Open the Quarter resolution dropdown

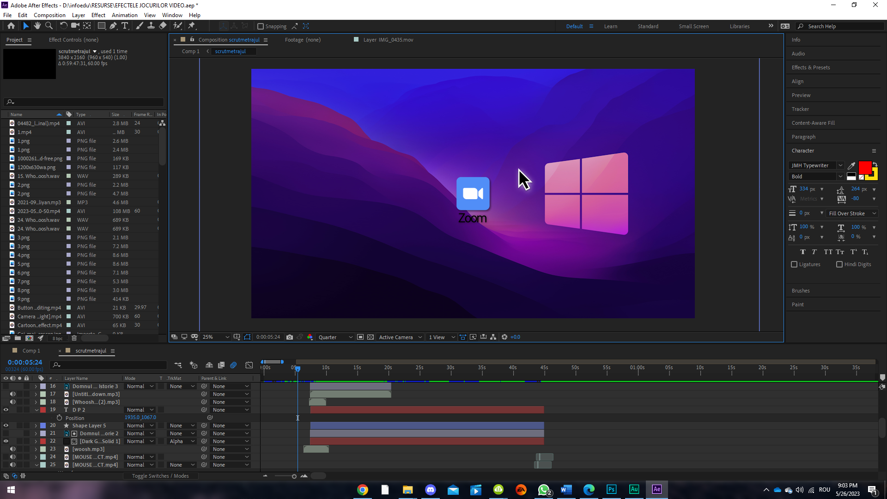[x=335, y=337]
